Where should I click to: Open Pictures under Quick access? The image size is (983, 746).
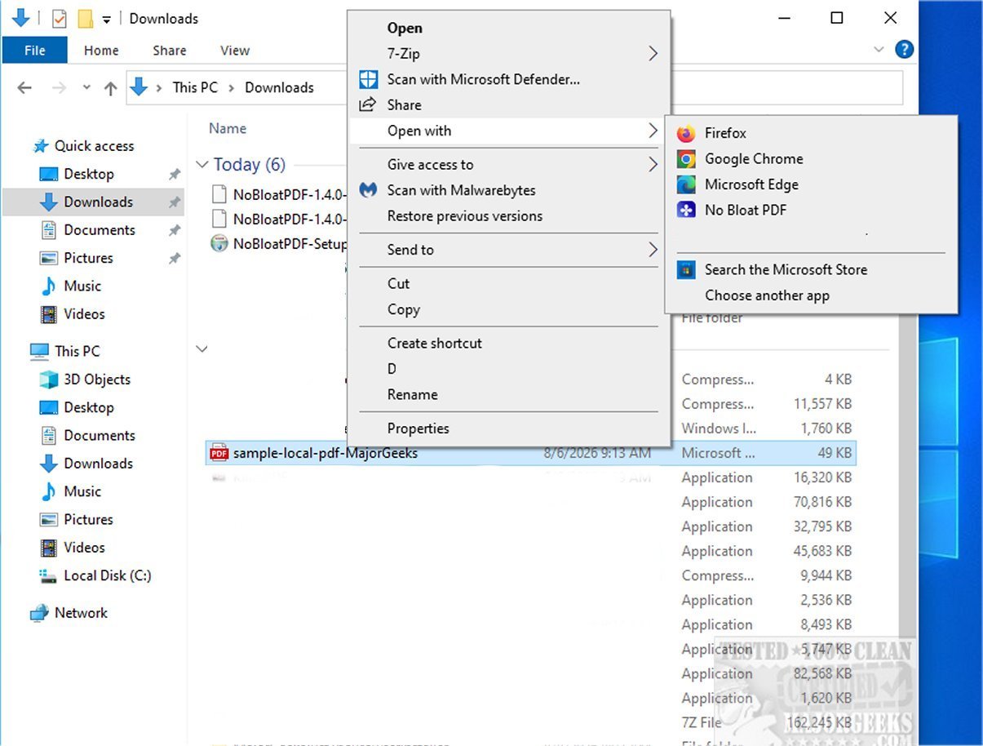88,258
